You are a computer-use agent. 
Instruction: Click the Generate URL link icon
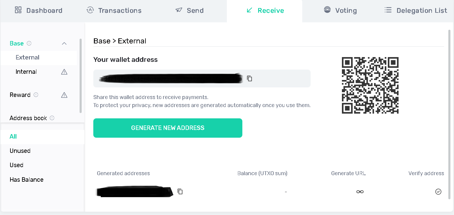click(x=360, y=192)
